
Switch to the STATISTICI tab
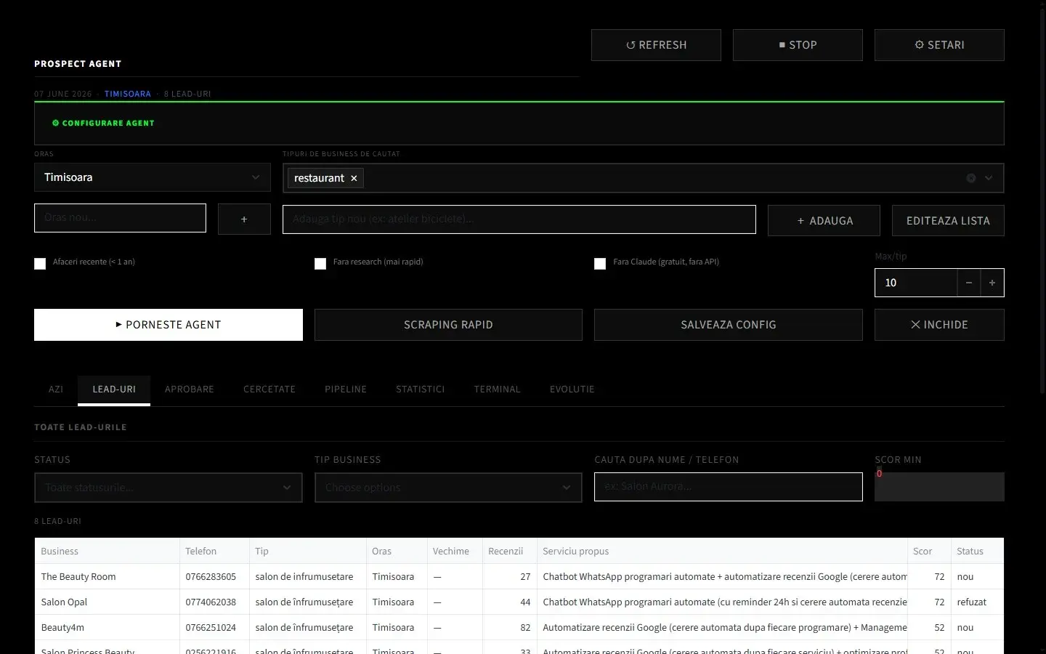[421, 389]
